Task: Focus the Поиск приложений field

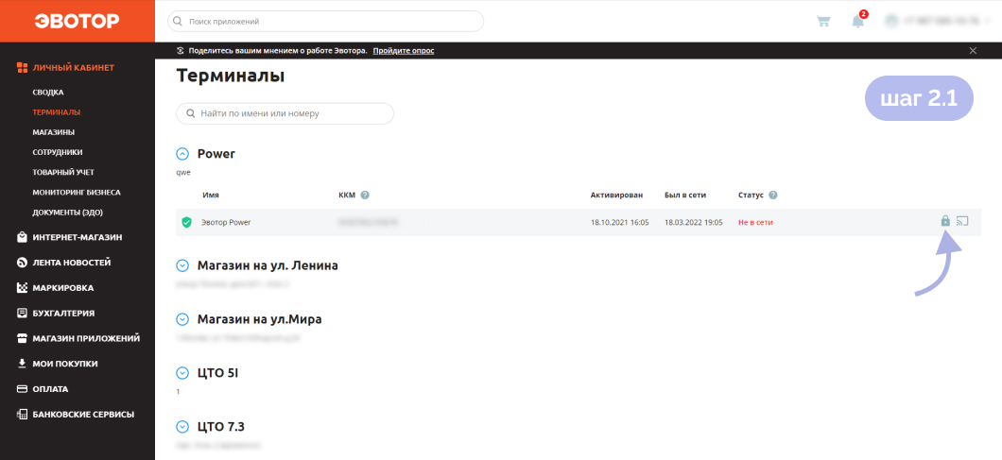Action: point(326,21)
